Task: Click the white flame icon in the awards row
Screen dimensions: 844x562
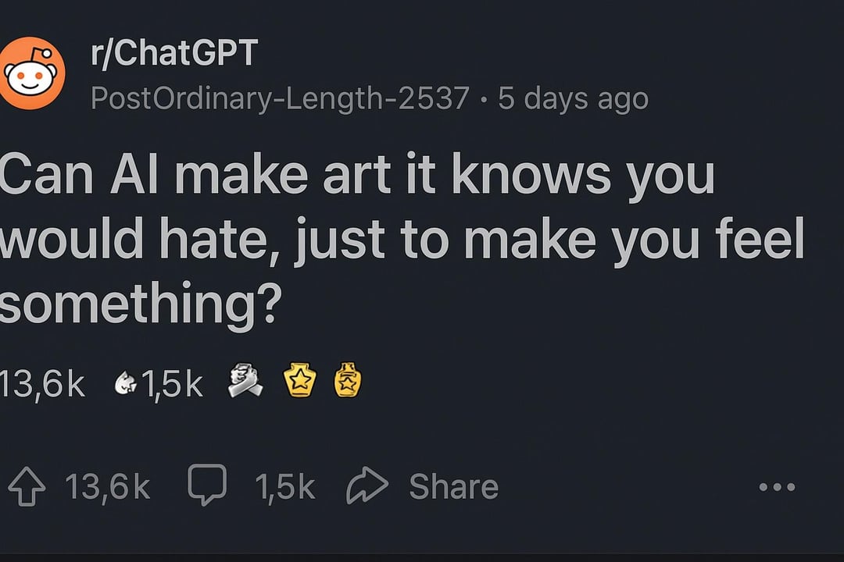Action: pyautogui.click(x=125, y=383)
